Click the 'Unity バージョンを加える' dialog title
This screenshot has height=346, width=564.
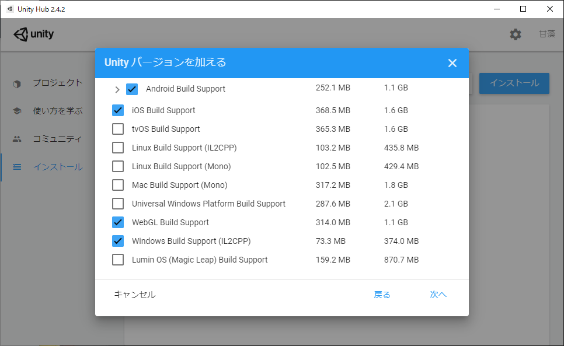(x=165, y=62)
